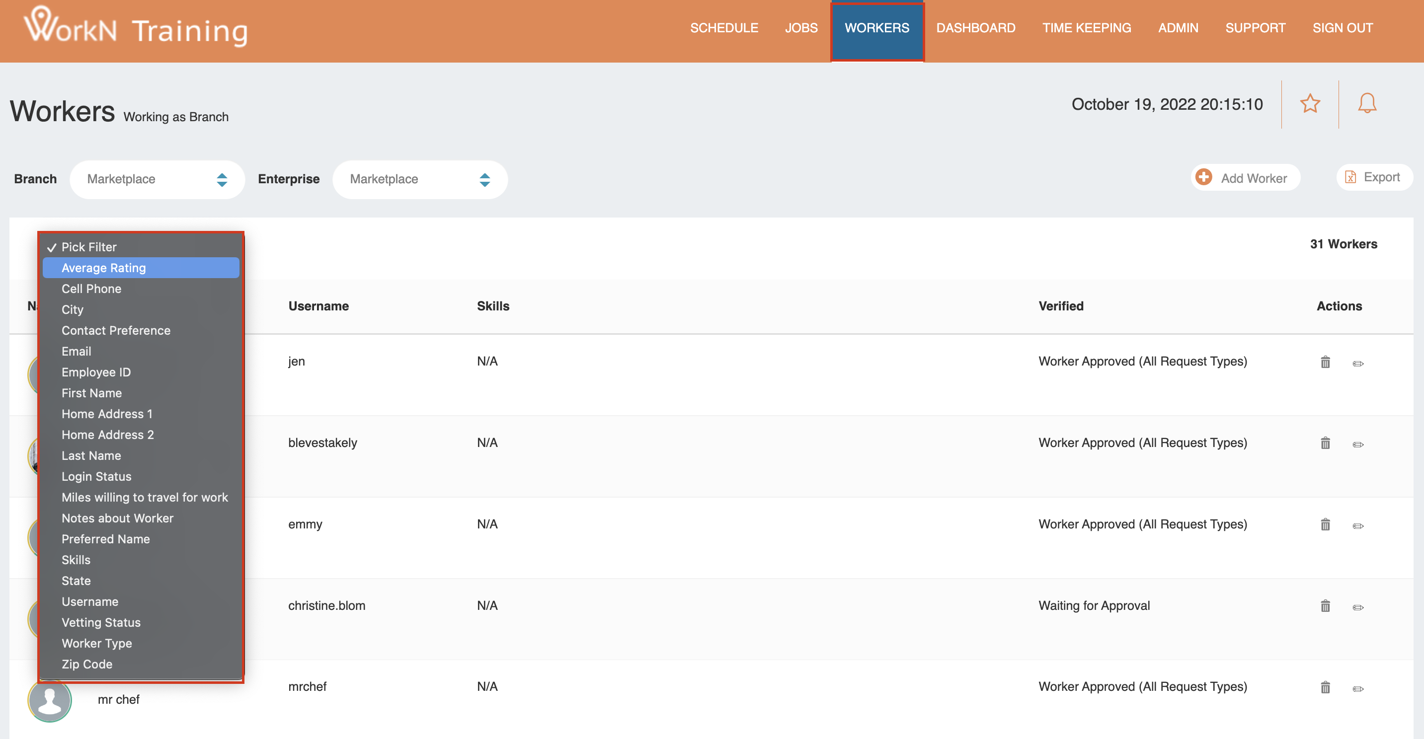Click SIGN OUT link
The image size is (1424, 739).
click(1342, 28)
